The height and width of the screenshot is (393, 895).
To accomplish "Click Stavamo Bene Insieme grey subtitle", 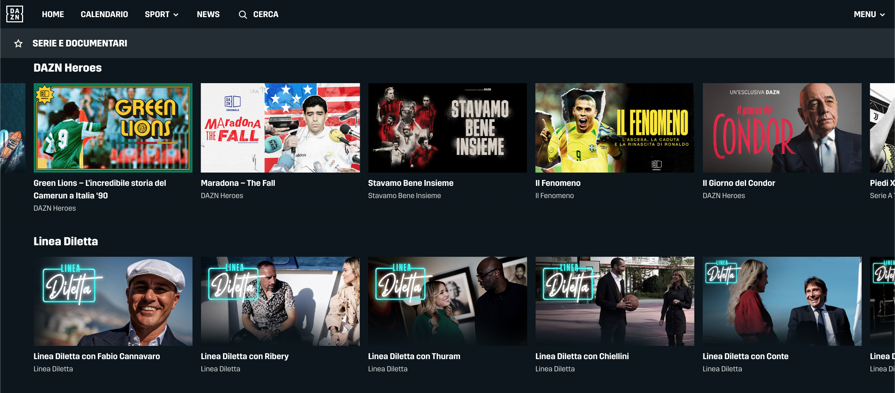I will coord(404,196).
